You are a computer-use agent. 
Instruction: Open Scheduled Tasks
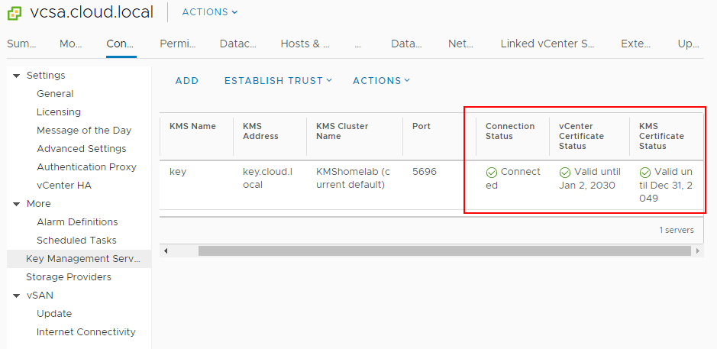point(76,240)
